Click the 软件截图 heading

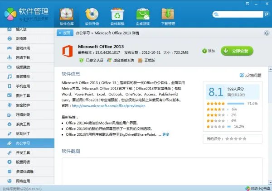pos(71,151)
